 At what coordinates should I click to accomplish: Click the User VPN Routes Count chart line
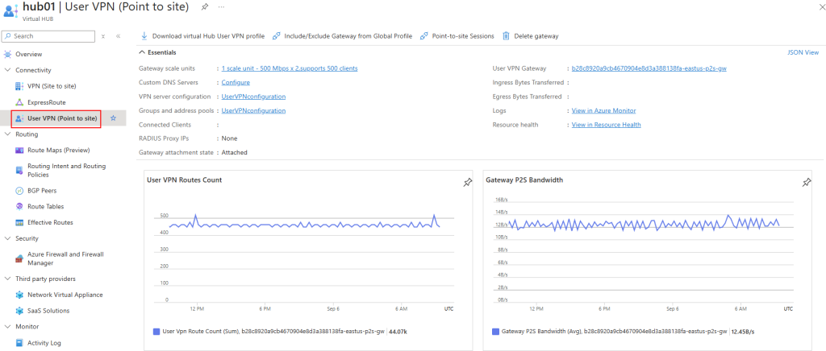[x=304, y=225]
